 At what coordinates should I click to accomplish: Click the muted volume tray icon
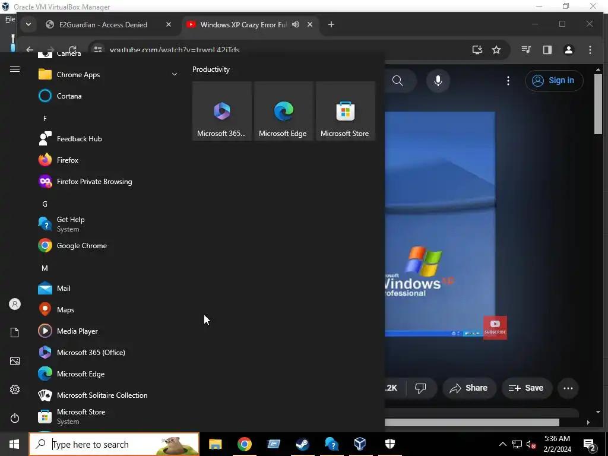pos(531,444)
